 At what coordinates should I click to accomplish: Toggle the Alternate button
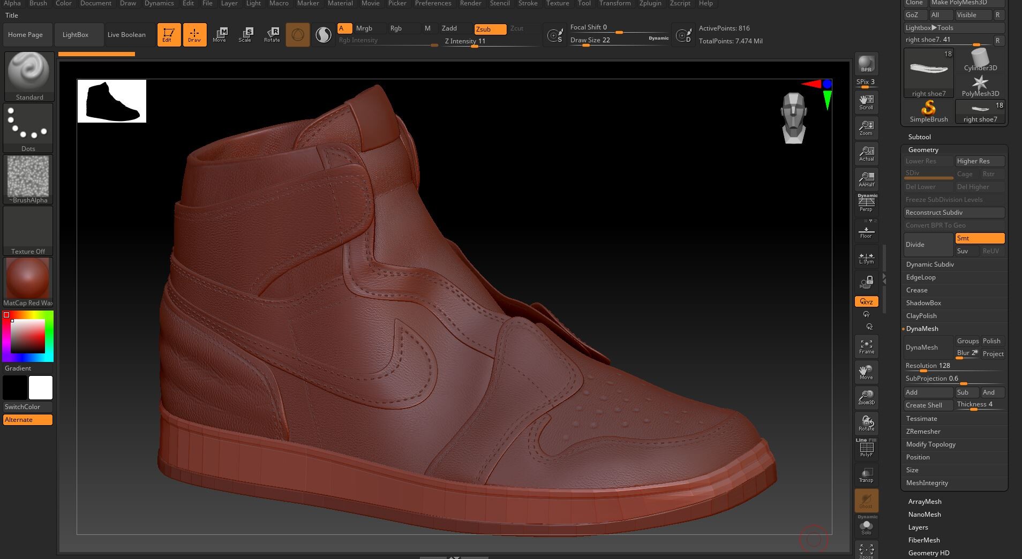tap(28, 420)
